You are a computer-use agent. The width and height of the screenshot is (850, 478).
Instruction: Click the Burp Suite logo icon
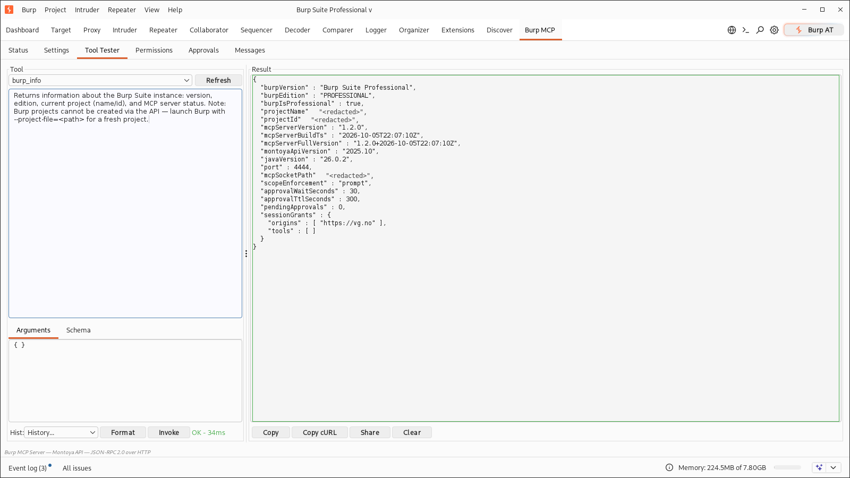pyautogui.click(x=9, y=10)
